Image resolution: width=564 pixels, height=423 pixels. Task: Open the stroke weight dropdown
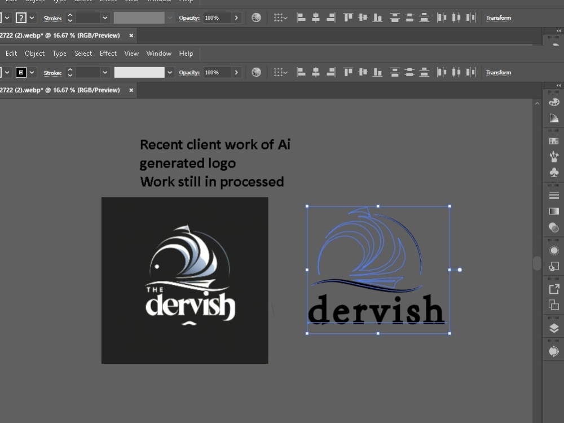(105, 72)
